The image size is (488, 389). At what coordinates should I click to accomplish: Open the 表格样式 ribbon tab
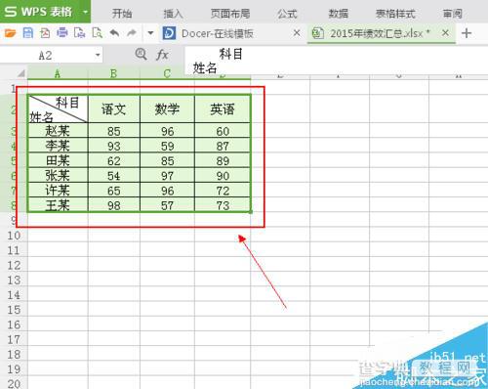click(x=395, y=14)
